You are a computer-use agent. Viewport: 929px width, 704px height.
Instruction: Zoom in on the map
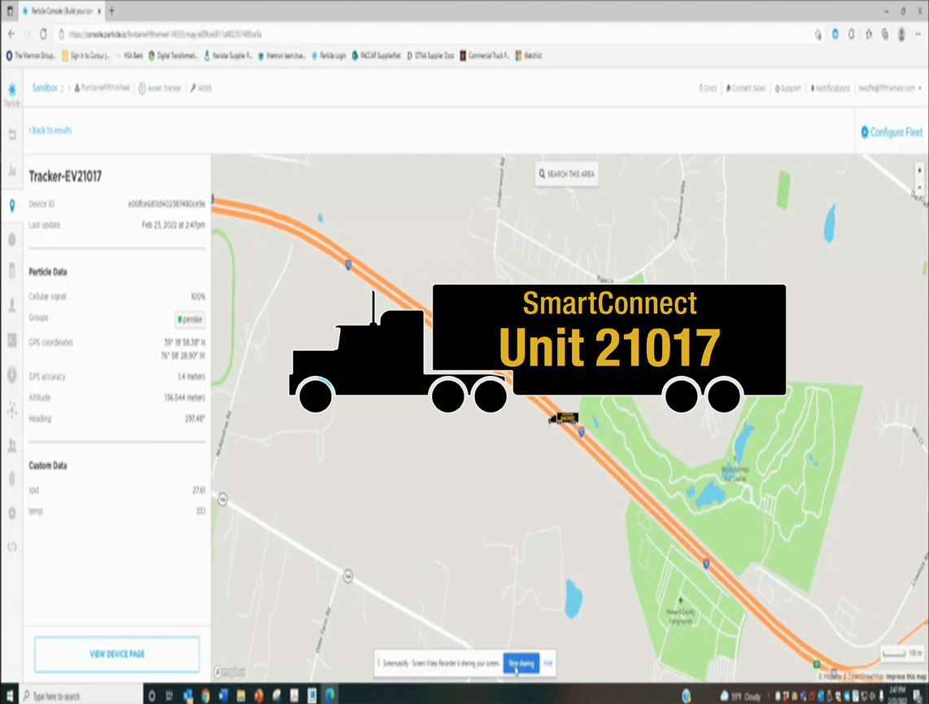[919, 171]
